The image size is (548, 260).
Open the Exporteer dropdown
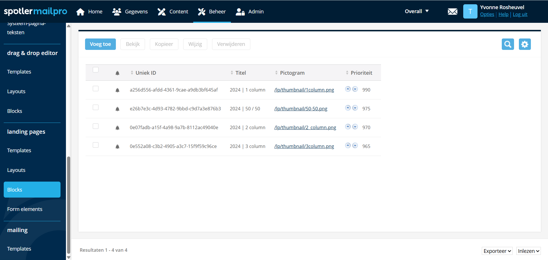point(497,251)
